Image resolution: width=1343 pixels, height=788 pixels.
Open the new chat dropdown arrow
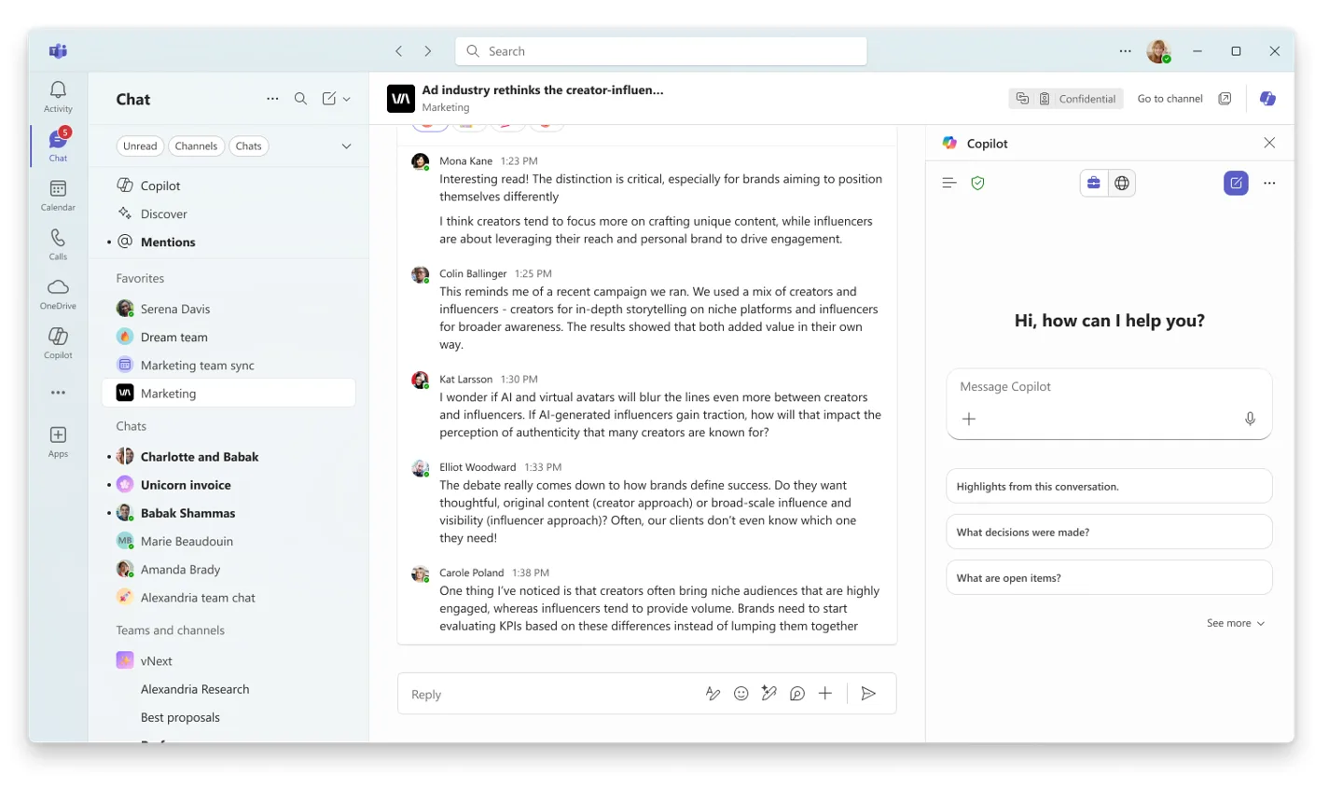point(345,98)
